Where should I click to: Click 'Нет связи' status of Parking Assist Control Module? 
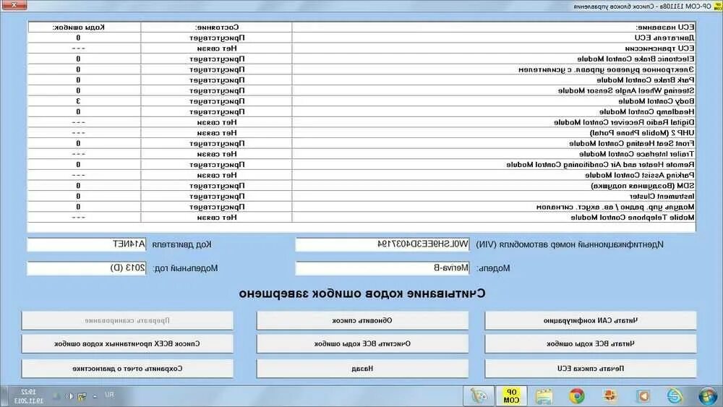(217, 175)
